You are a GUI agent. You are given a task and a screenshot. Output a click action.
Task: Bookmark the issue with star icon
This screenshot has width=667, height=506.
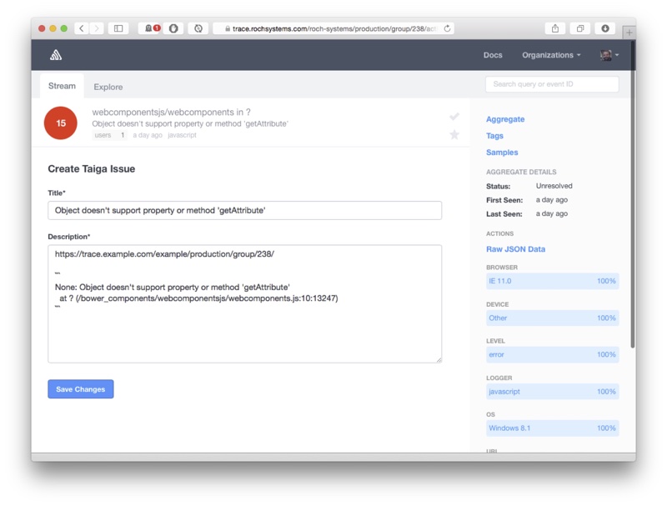click(x=454, y=135)
